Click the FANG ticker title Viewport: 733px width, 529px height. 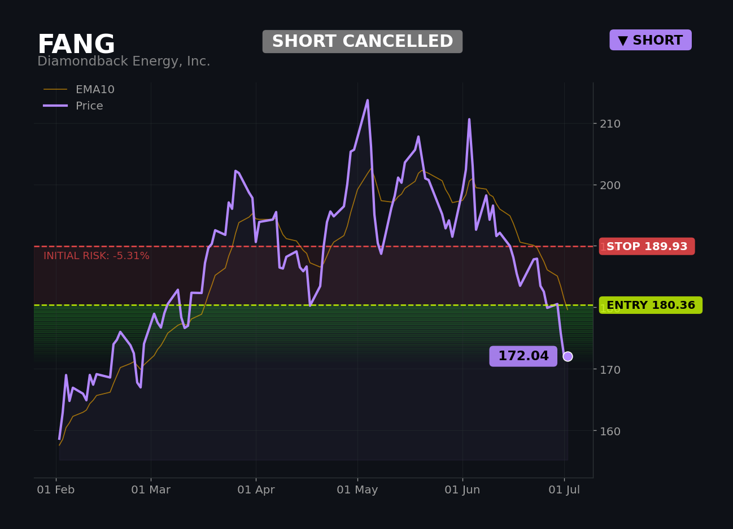76,45
